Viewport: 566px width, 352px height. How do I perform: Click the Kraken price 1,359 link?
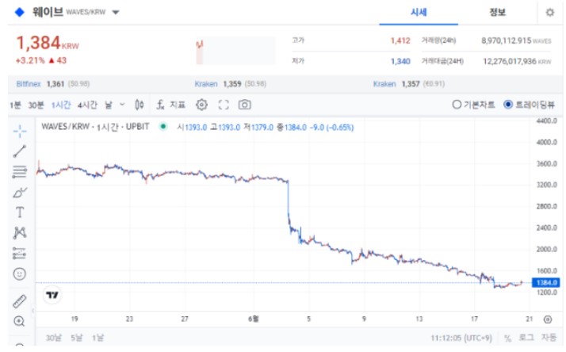point(231,84)
